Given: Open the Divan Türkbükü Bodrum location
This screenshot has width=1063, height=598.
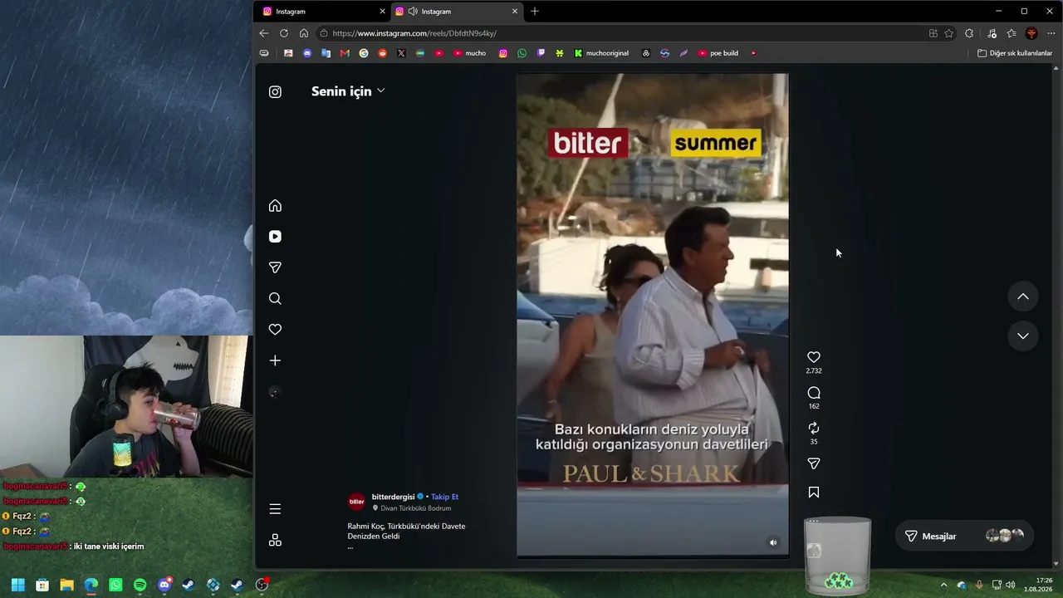Looking at the screenshot, I should pyautogui.click(x=415, y=508).
